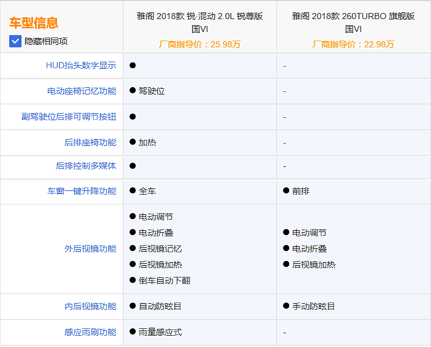Select the 雅阁 2018款 锐·混动 2.0L 锐尊版 title
This screenshot has height=347, width=431.
click(200, 22)
